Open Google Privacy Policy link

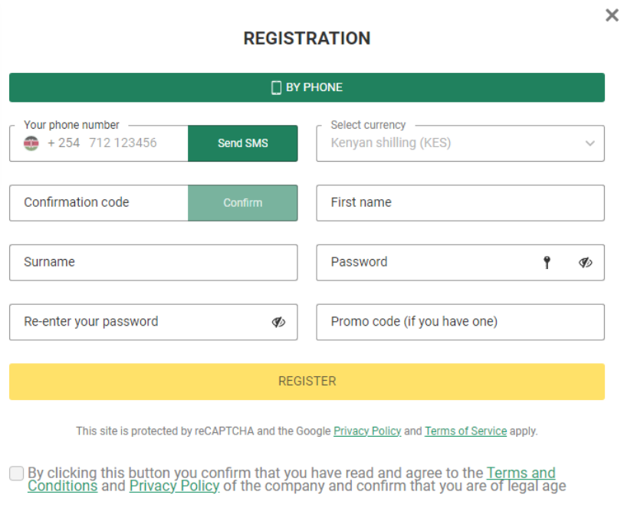coord(367,431)
